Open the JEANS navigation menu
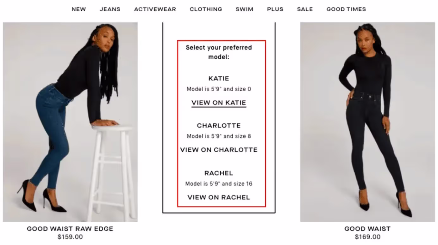The width and height of the screenshot is (438, 245). pyautogui.click(x=110, y=9)
